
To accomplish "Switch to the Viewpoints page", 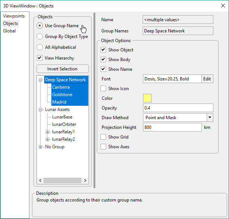I will [14, 16].
